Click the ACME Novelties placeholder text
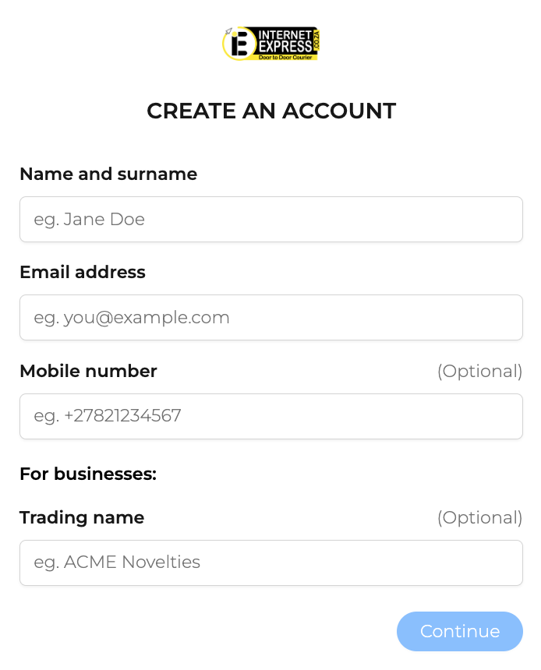 pos(132,562)
